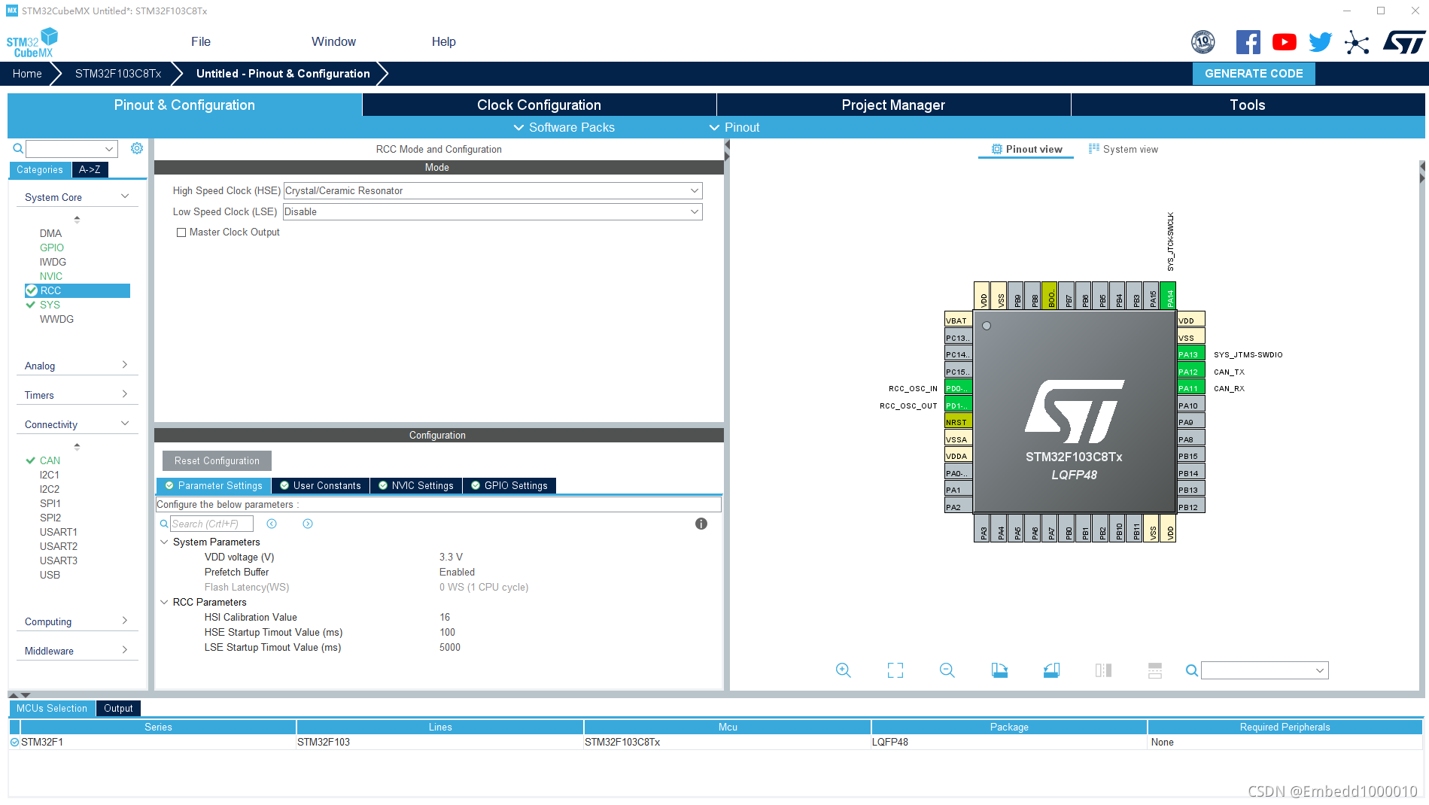Viewport: 1429px width, 805px height.
Task: Click the 10 years anniversary badge icon
Action: 1203,42
